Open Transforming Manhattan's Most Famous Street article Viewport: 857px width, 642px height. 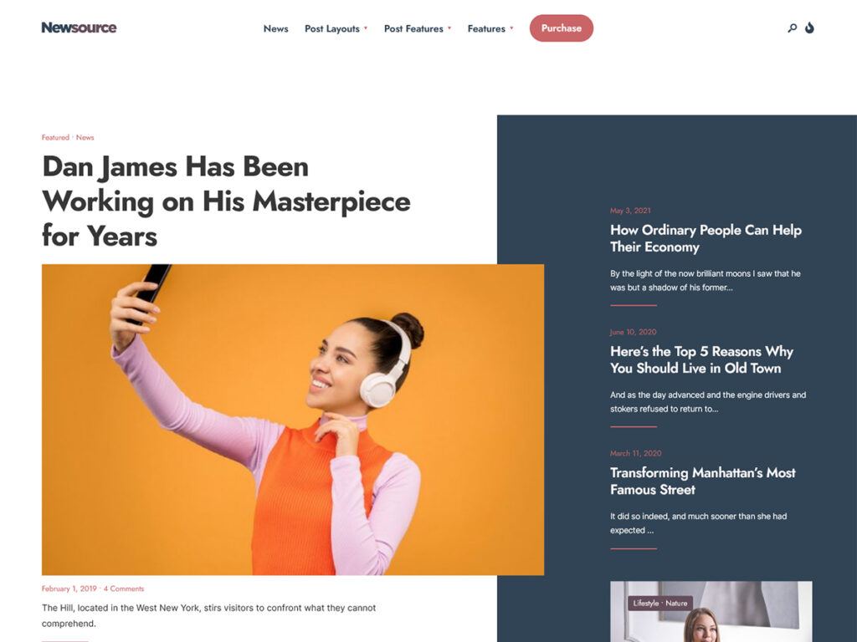703,481
